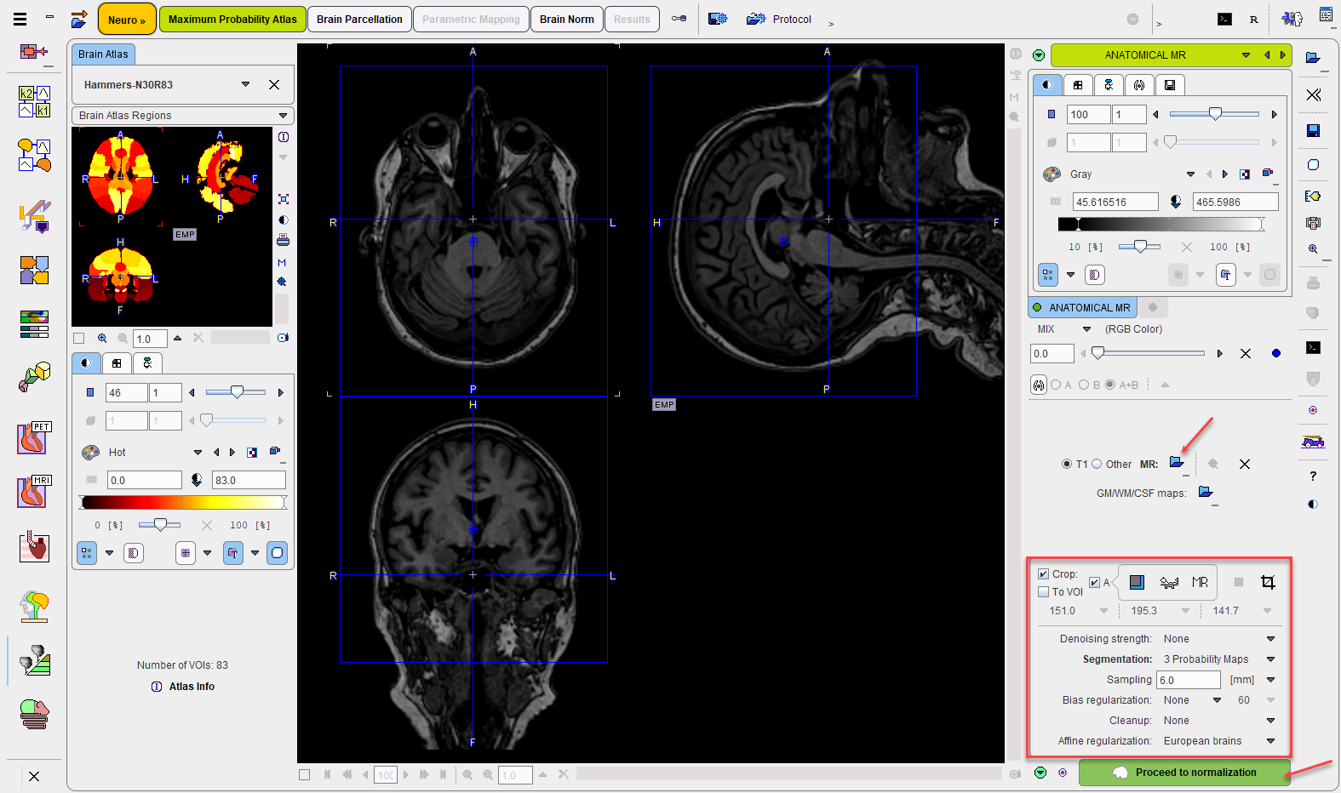
Task: Launch the R statistics icon
Action: point(1253,20)
